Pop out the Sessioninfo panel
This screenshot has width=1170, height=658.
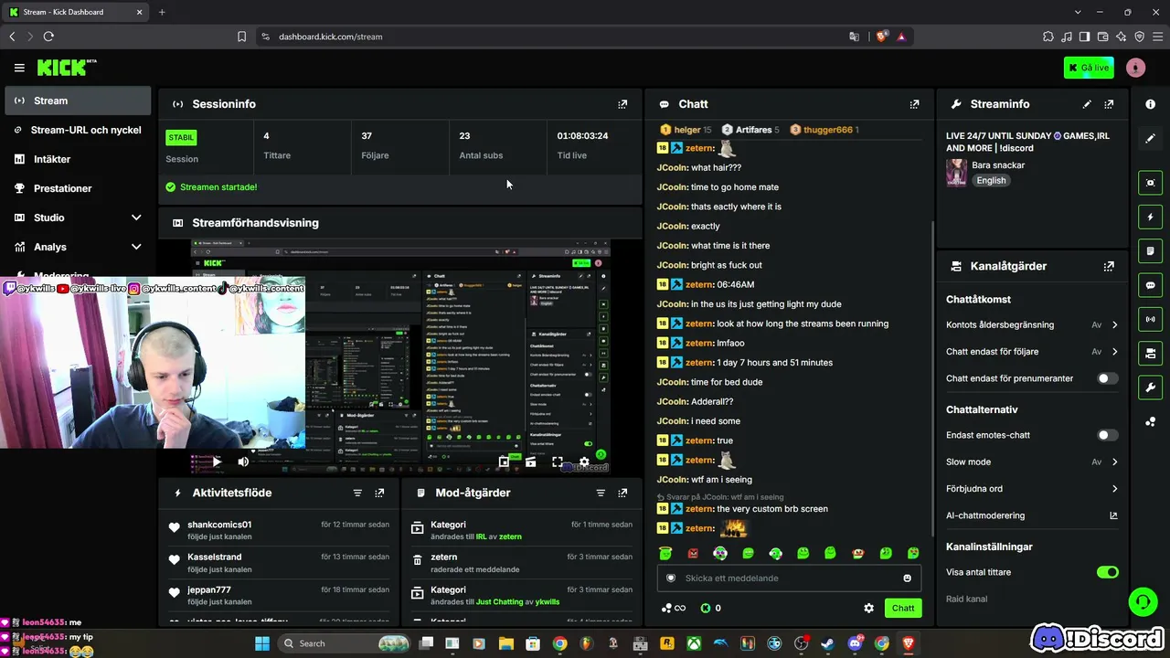622,104
